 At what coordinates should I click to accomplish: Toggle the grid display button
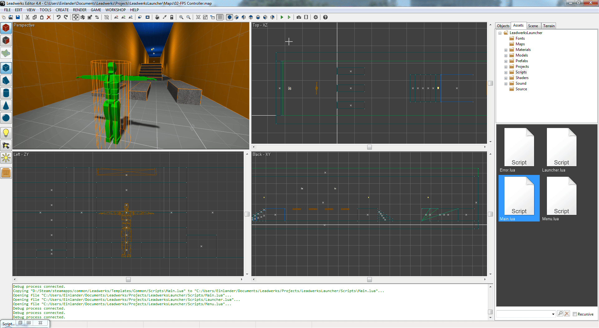coord(220,17)
